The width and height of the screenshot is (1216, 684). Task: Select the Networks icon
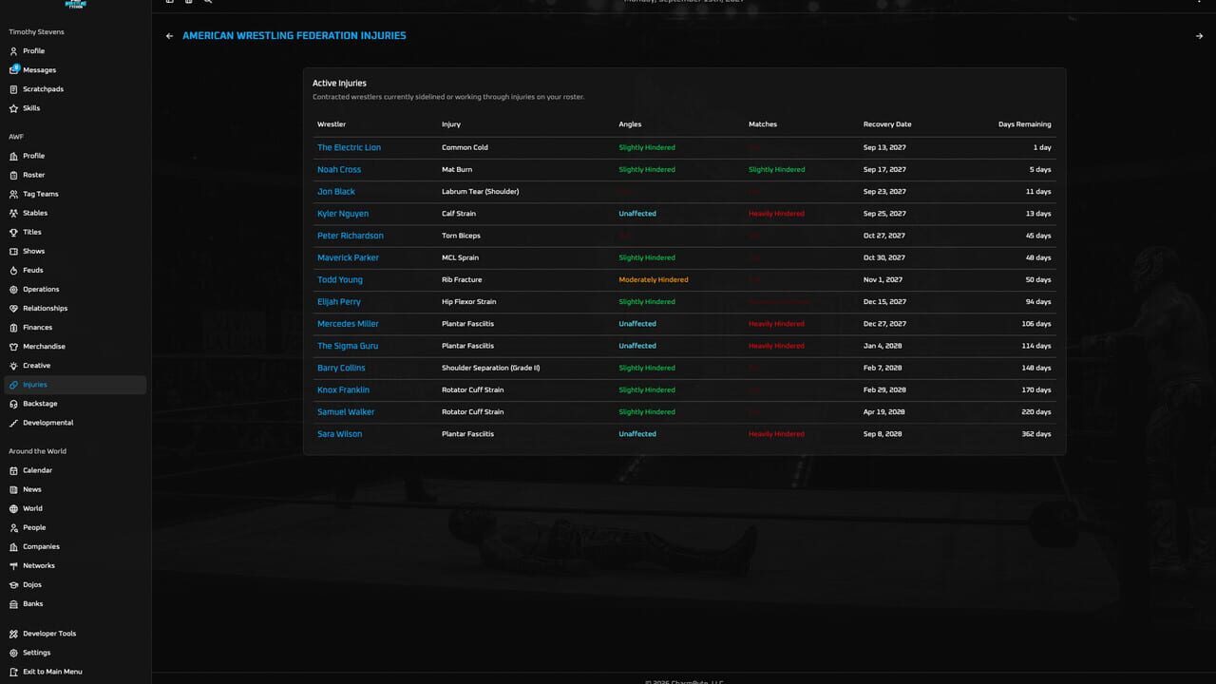tap(13, 565)
